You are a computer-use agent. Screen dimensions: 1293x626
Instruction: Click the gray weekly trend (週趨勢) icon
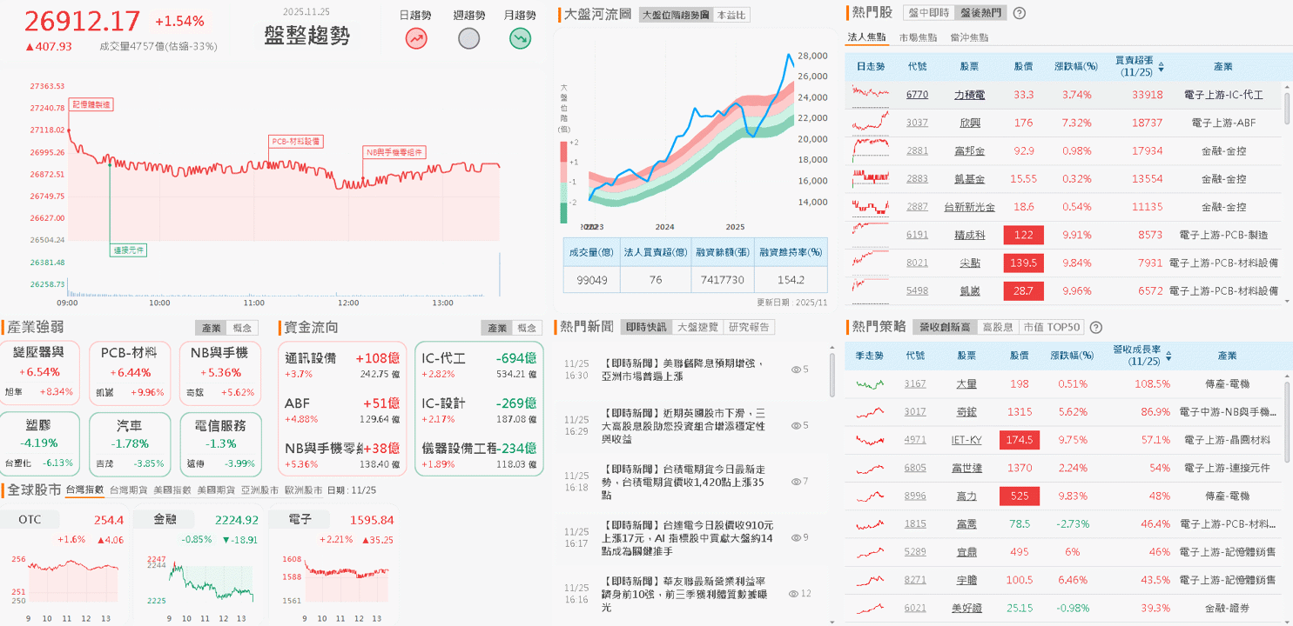468,38
